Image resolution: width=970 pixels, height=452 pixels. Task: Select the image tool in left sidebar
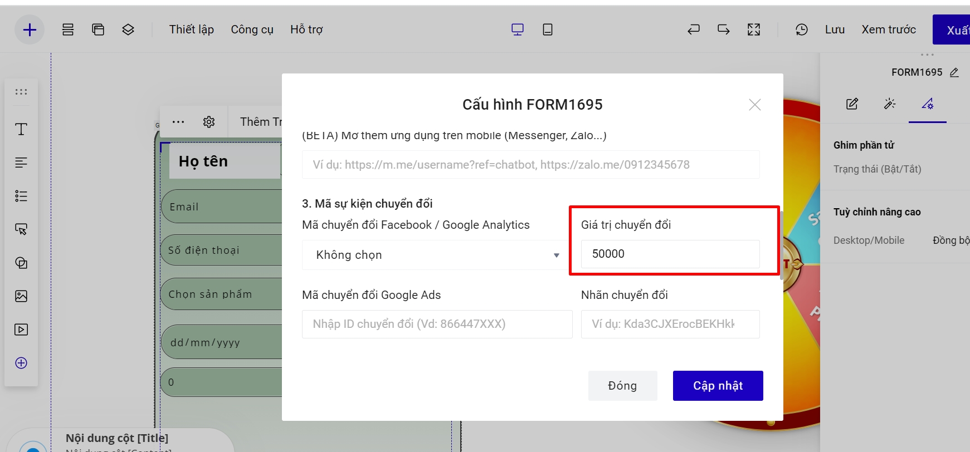pos(21,296)
